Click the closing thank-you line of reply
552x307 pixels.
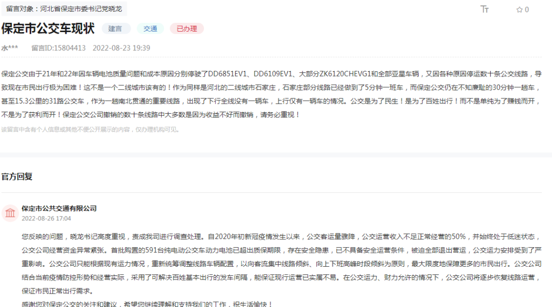pos(147,304)
